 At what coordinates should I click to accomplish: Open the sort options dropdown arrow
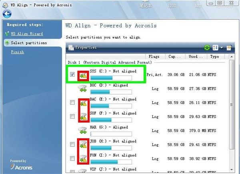coord(222,48)
